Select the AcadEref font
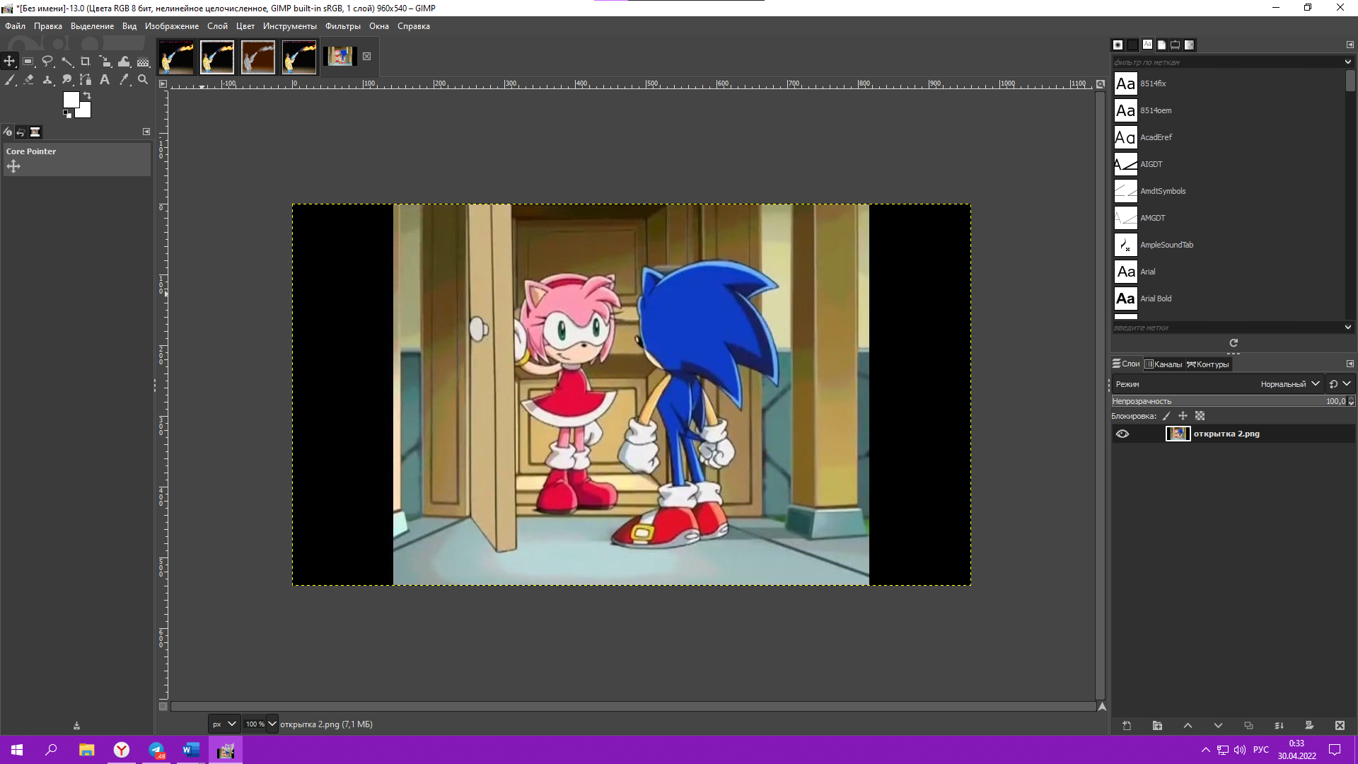1358x764 pixels. click(x=1229, y=137)
